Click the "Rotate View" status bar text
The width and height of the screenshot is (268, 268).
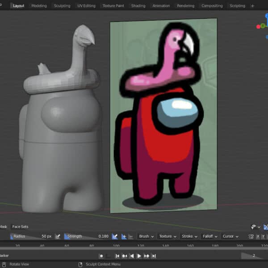click(19, 264)
